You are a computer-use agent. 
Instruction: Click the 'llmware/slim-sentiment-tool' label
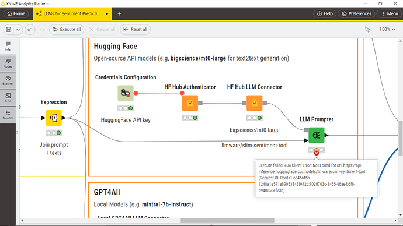point(255,145)
